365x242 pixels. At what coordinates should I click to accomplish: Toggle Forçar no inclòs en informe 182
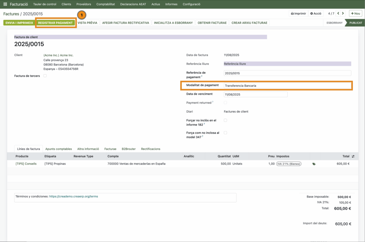[x=225, y=120]
